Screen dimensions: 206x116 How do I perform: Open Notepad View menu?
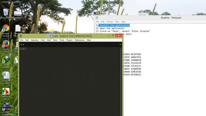click(117, 22)
